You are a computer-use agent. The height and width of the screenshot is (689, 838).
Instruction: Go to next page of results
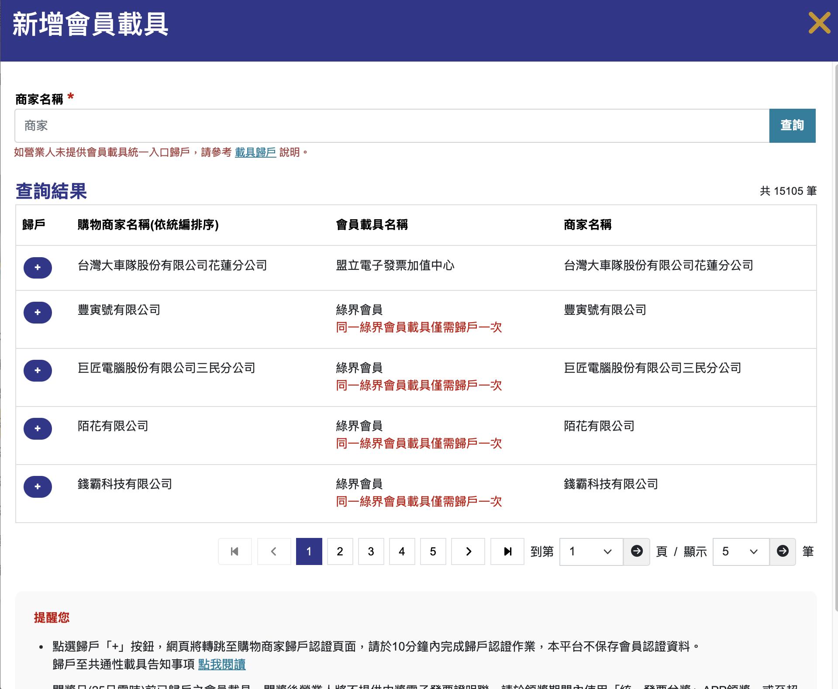click(x=468, y=551)
